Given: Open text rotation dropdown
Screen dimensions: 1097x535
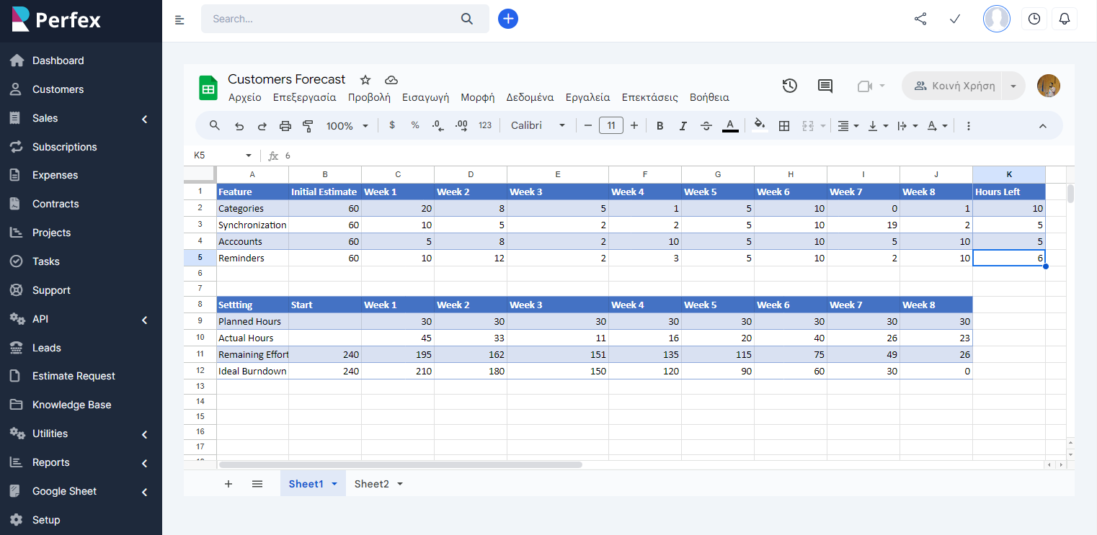Looking at the screenshot, I should pyautogui.click(x=937, y=126).
